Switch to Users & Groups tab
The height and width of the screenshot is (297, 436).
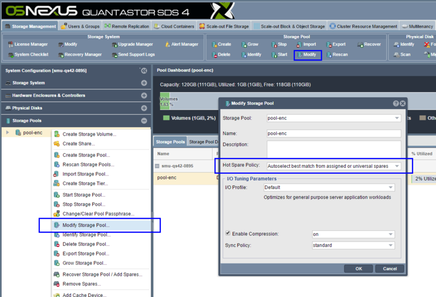point(80,26)
